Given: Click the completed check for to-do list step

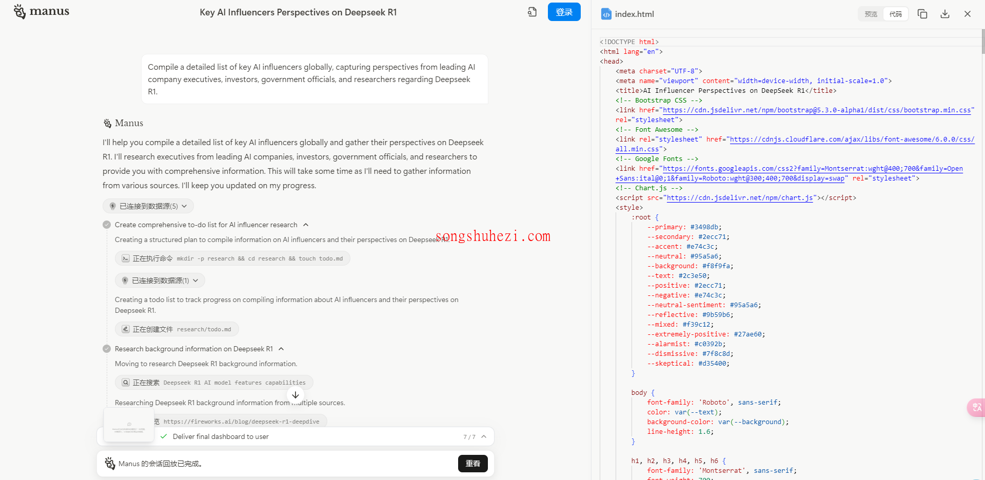Looking at the screenshot, I should 107,225.
